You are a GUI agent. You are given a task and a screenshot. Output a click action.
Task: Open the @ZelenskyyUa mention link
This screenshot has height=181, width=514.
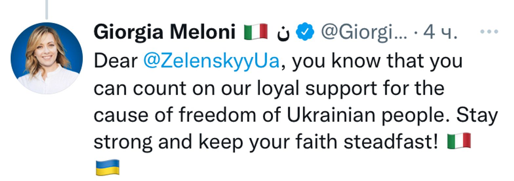coord(211,61)
